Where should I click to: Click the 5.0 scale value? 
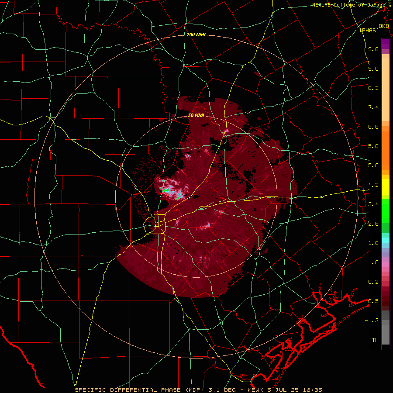[373, 165]
